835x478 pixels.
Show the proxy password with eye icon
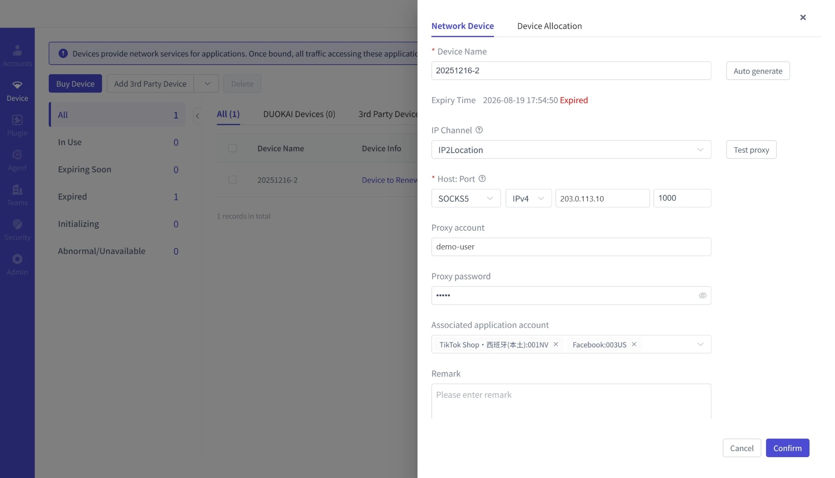pyautogui.click(x=703, y=295)
